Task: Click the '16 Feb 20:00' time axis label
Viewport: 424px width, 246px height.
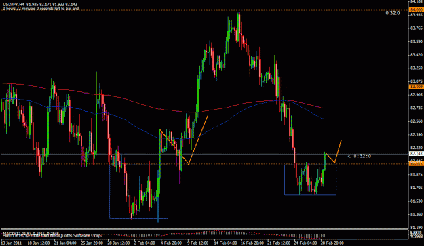Action: [252, 243]
